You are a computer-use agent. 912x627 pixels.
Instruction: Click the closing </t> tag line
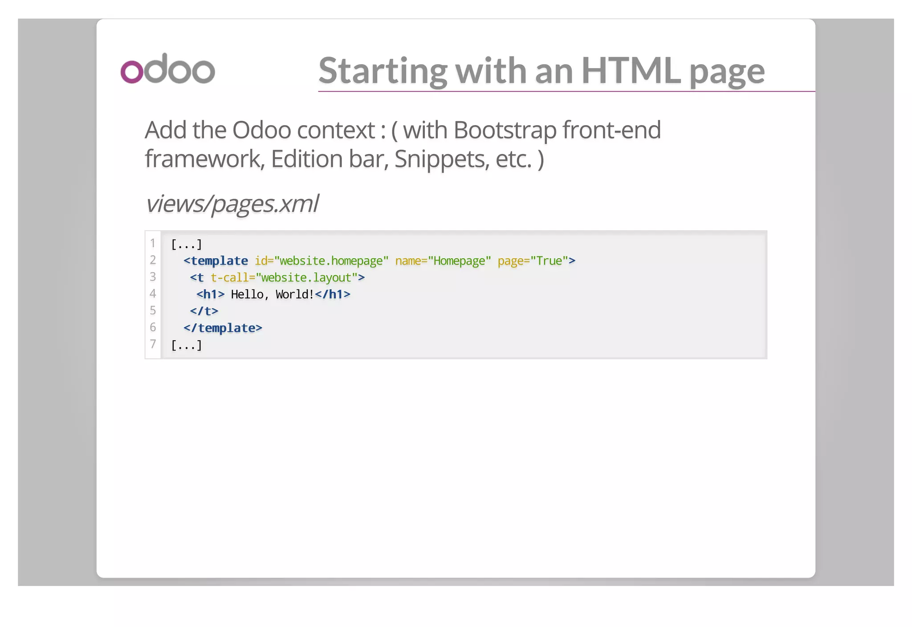(204, 311)
